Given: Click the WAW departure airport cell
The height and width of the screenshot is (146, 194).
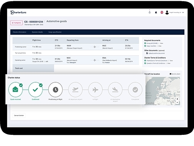Looking at the screenshot, I should (x=75, y=47).
